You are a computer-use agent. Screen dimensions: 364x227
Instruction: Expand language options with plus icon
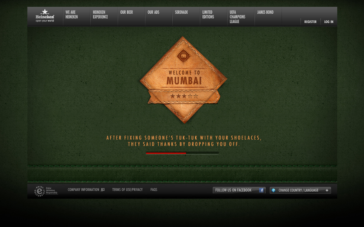pos(327,190)
